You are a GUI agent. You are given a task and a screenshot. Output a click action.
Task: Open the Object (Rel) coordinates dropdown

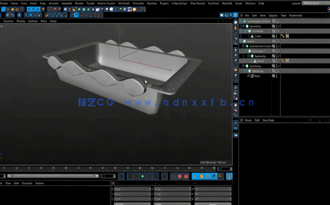point(132,204)
